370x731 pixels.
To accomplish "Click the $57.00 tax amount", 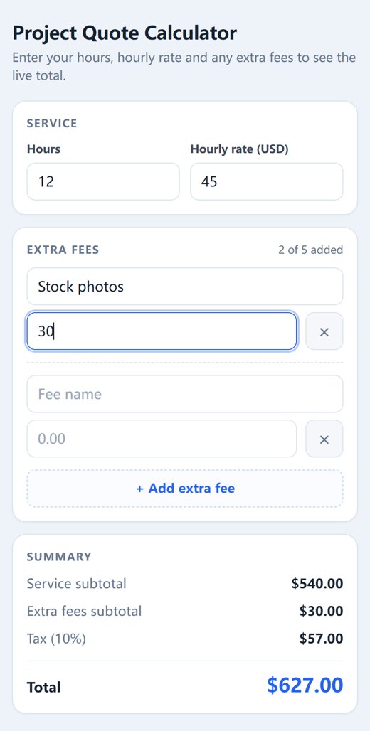I will coord(322,639).
